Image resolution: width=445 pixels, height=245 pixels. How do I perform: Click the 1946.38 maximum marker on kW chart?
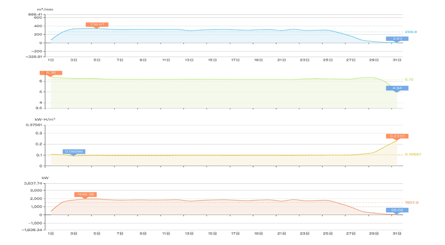coord(85,194)
